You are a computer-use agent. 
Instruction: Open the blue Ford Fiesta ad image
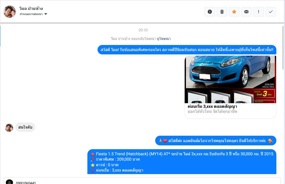point(230,79)
